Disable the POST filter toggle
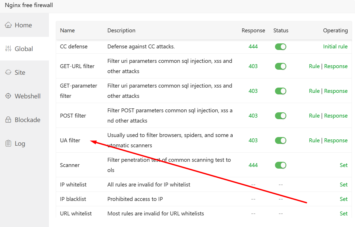Viewport: 355px width, 227px height. 281,116
